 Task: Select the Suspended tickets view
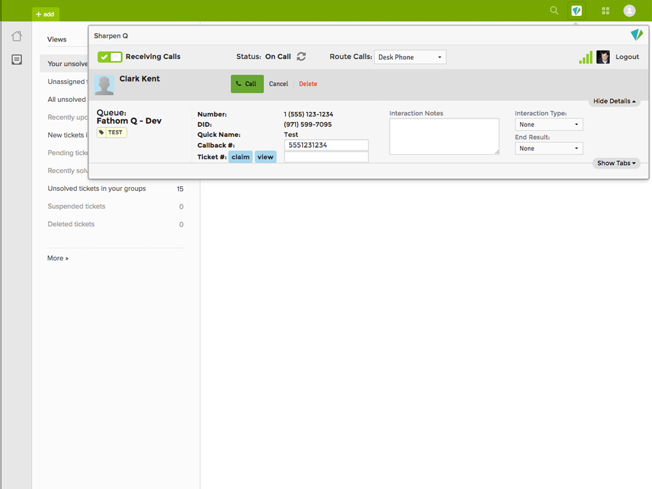point(76,206)
